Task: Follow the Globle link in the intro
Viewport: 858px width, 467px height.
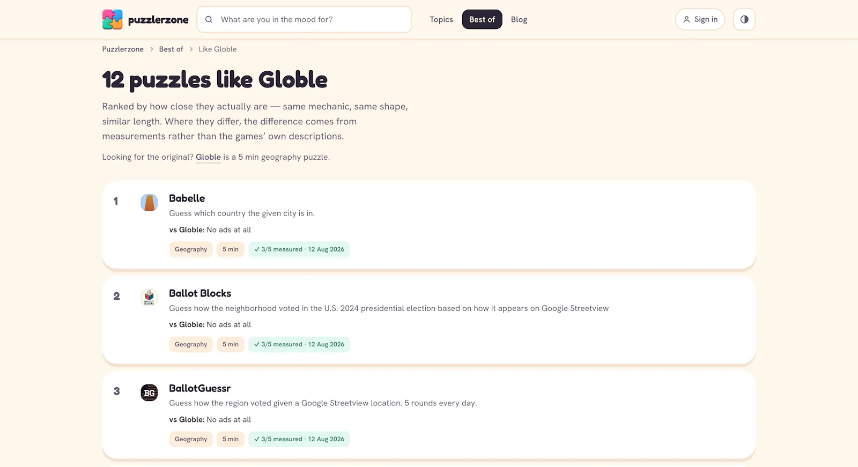Action: [208, 157]
